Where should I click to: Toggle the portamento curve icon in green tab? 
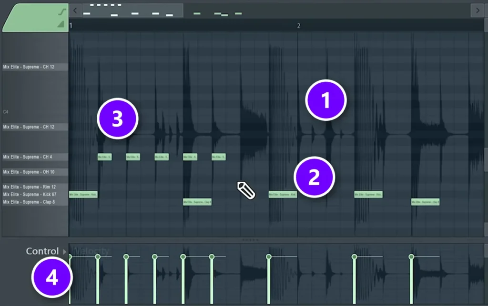[x=62, y=12]
